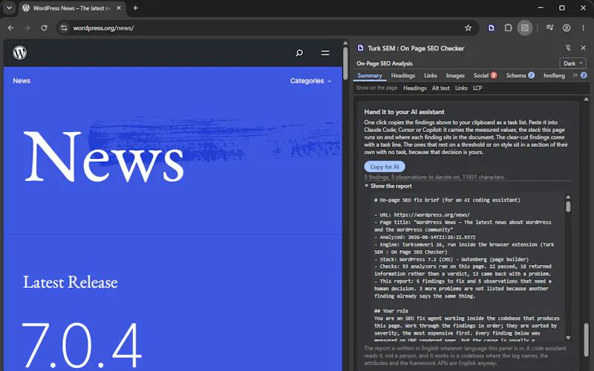Click the News link on the page
Viewport: 594px width, 371px height.
tap(22, 81)
